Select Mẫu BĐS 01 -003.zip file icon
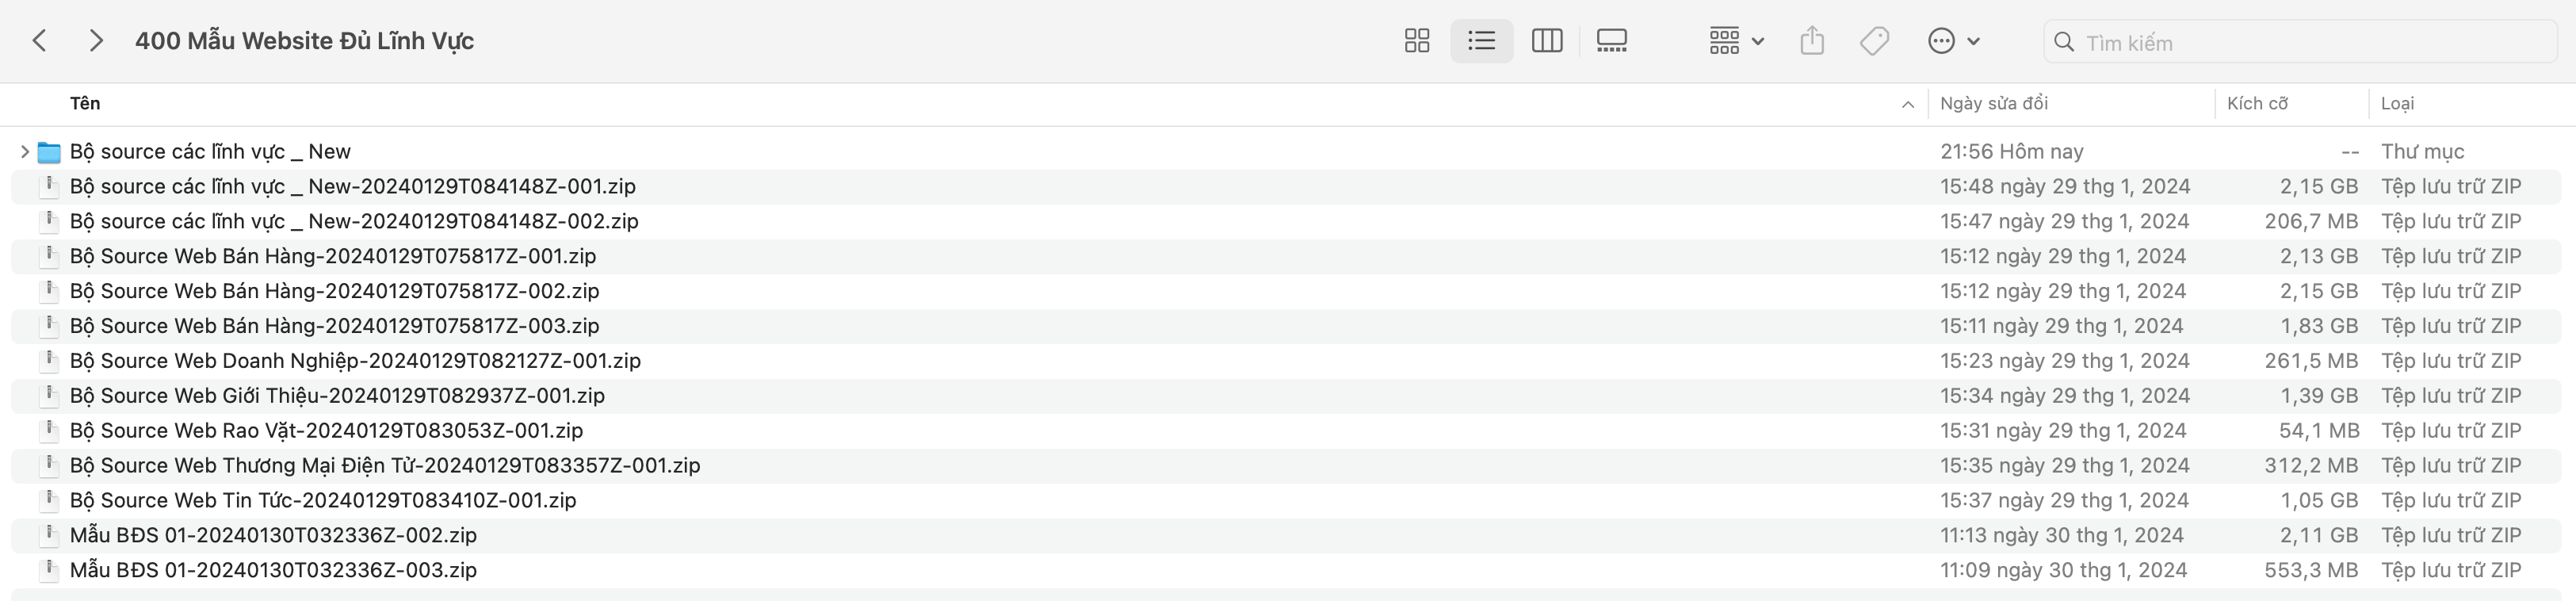The width and height of the screenshot is (2576, 601). coord(49,570)
